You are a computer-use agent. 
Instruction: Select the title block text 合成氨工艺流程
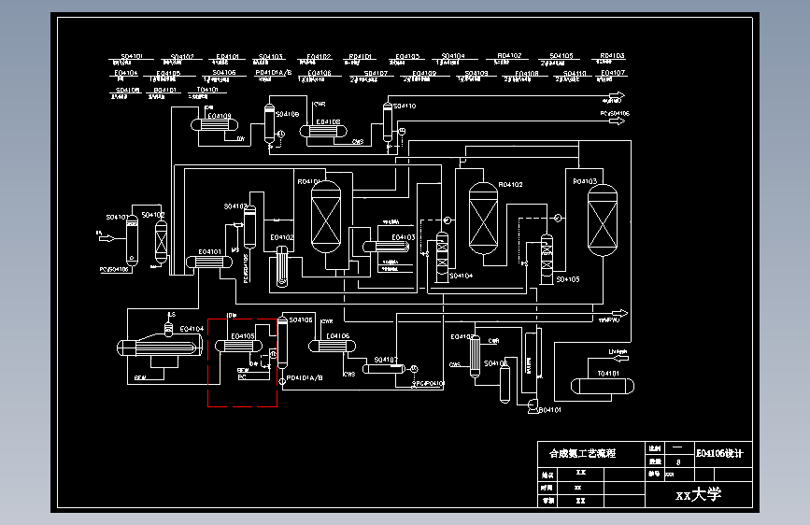tap(582, 453)
